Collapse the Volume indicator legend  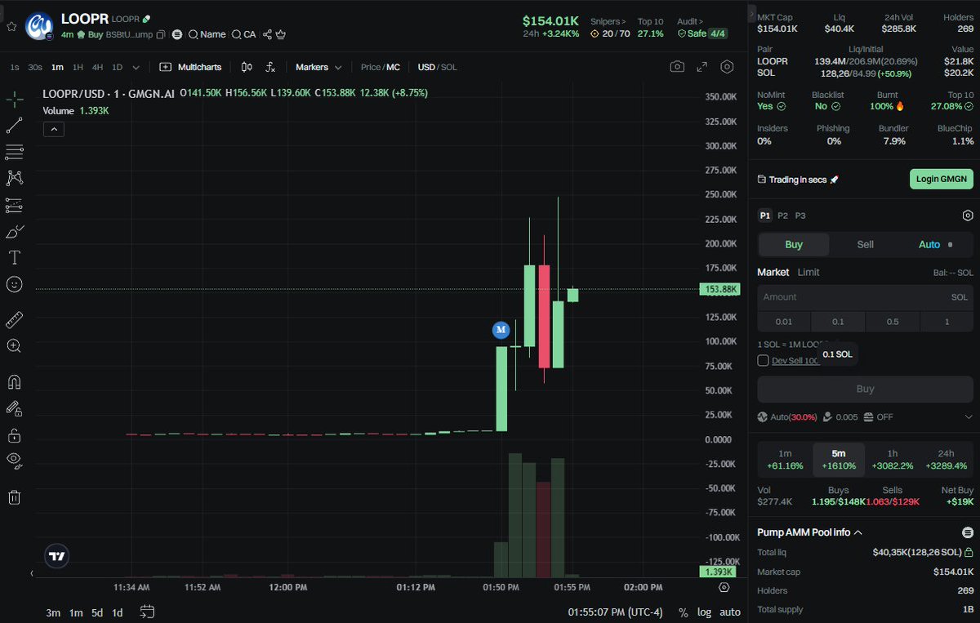point(54,129)
